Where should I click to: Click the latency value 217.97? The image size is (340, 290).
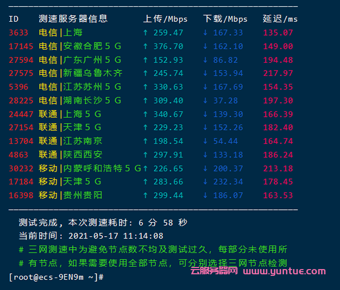click(x=278, y=73)
